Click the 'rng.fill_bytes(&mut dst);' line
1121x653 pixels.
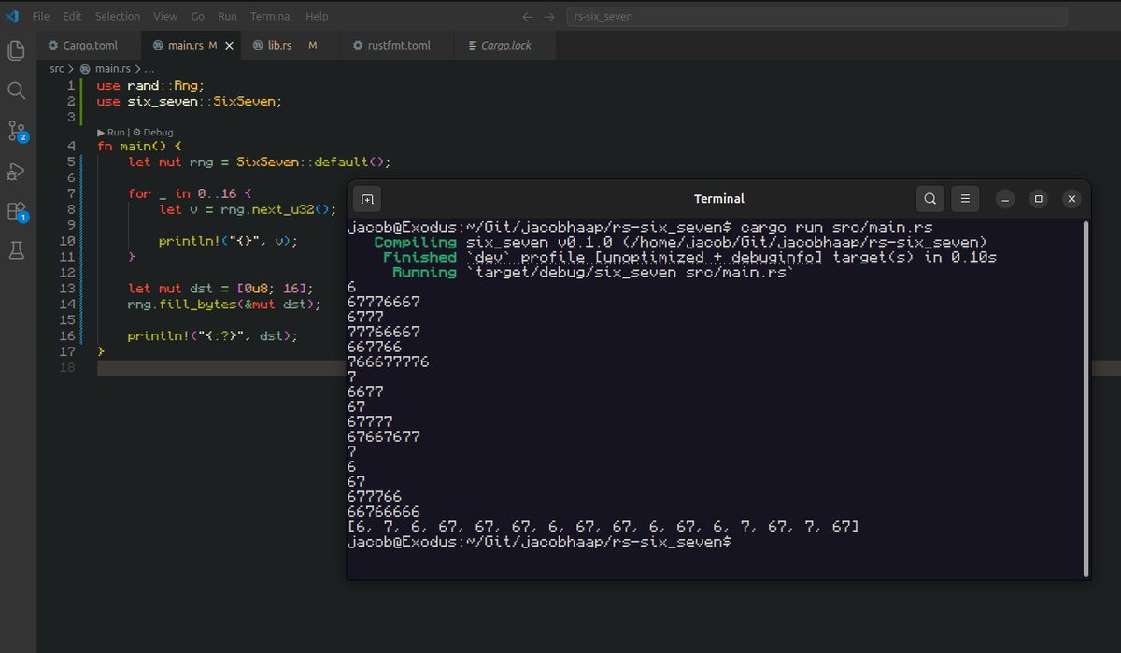(x=225, y=305)
